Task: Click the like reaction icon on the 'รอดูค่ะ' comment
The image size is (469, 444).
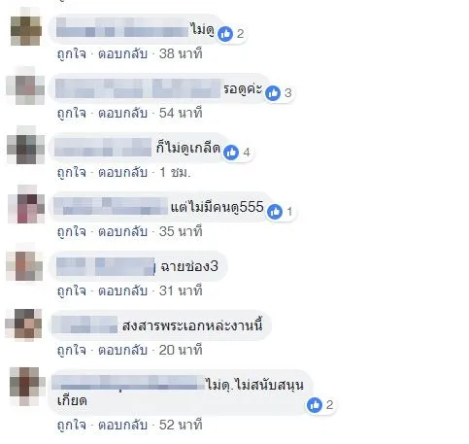Action: coord(273,93)
